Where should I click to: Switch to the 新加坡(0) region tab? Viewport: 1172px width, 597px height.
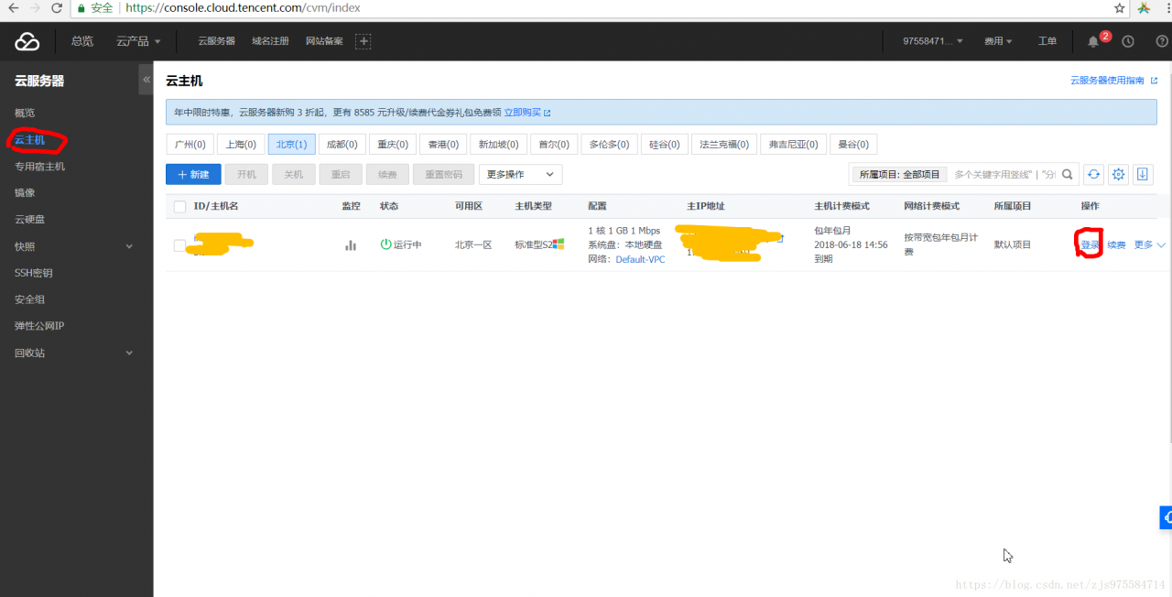(498, 145)
